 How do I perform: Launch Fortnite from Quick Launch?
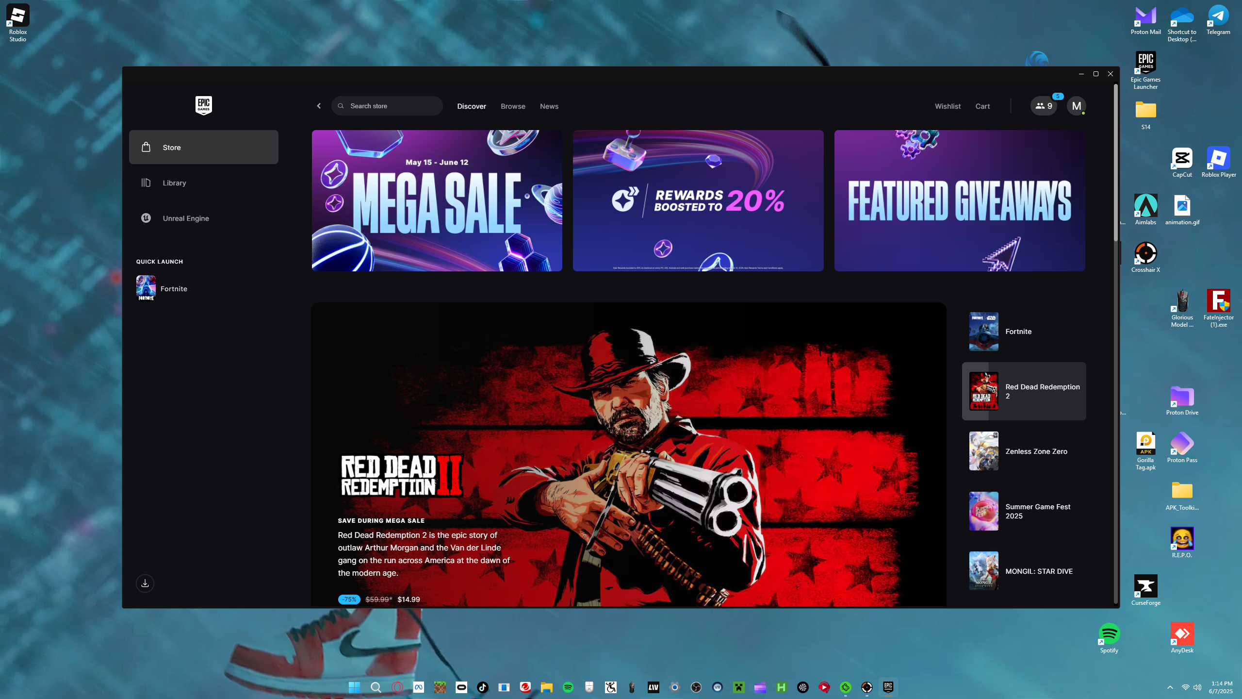[x=173, y=289]
